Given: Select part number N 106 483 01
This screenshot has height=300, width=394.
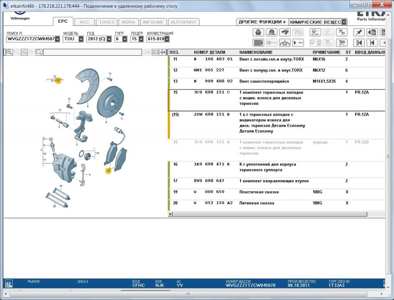Looking at the screenshot, I should (213, 59).
